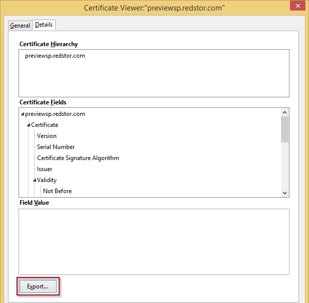This screenshot has height=303, width=309.
Task: Select the Validity field
Action: 47,180
